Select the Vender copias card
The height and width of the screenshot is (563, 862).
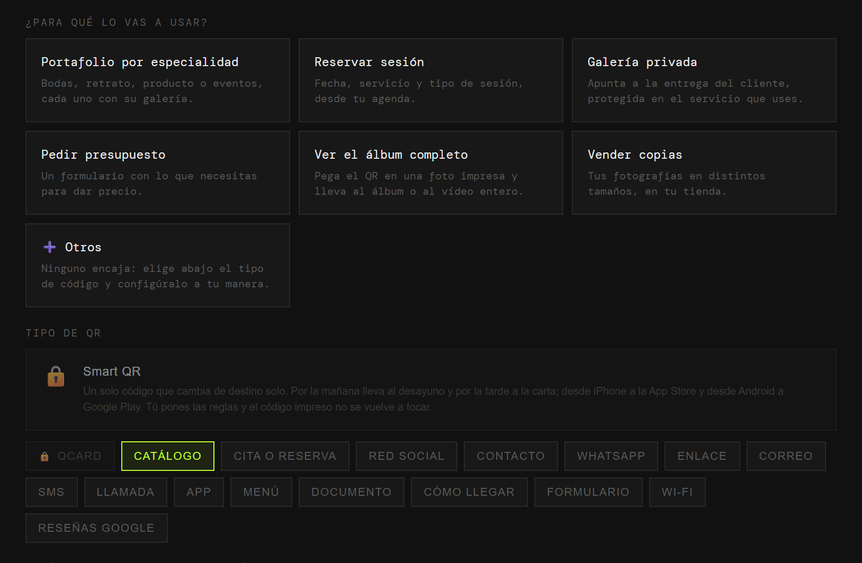click(x=704, y=172)
